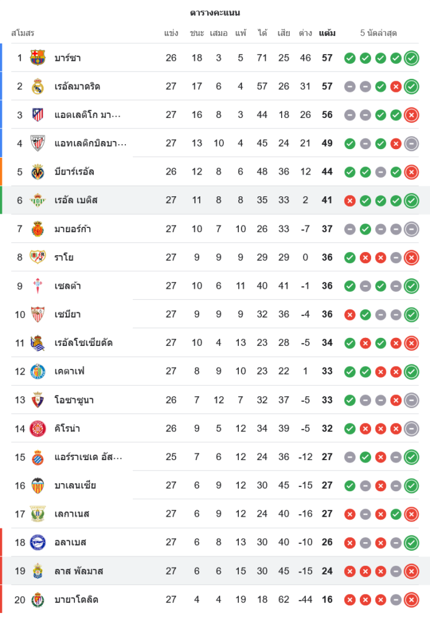
Task: Click the Las Palmas crest icon
Action: 38,571
